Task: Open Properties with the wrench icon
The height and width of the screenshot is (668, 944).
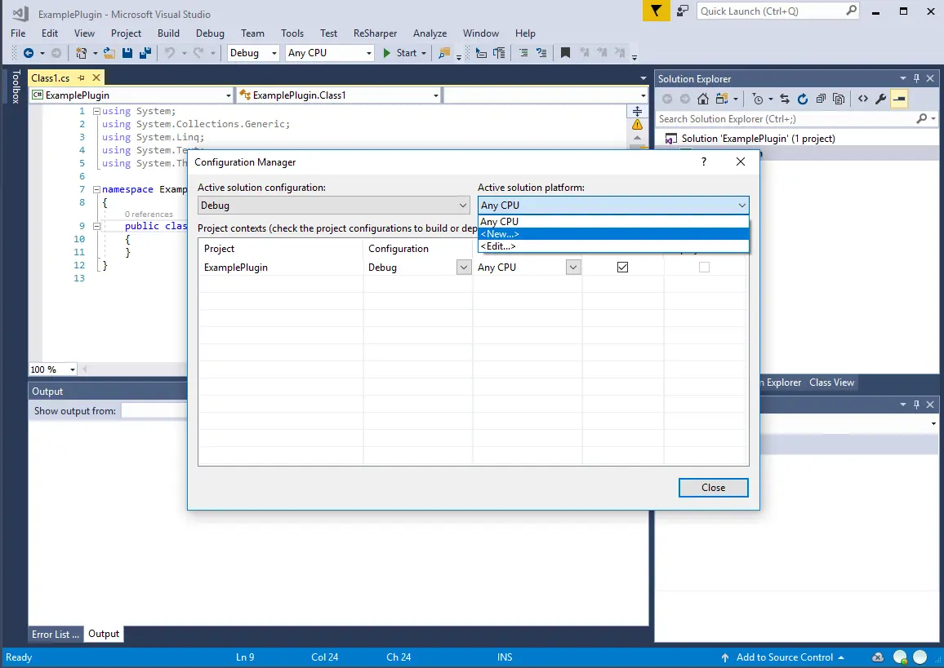Action: pyautogui.click(x=881, y=100)
